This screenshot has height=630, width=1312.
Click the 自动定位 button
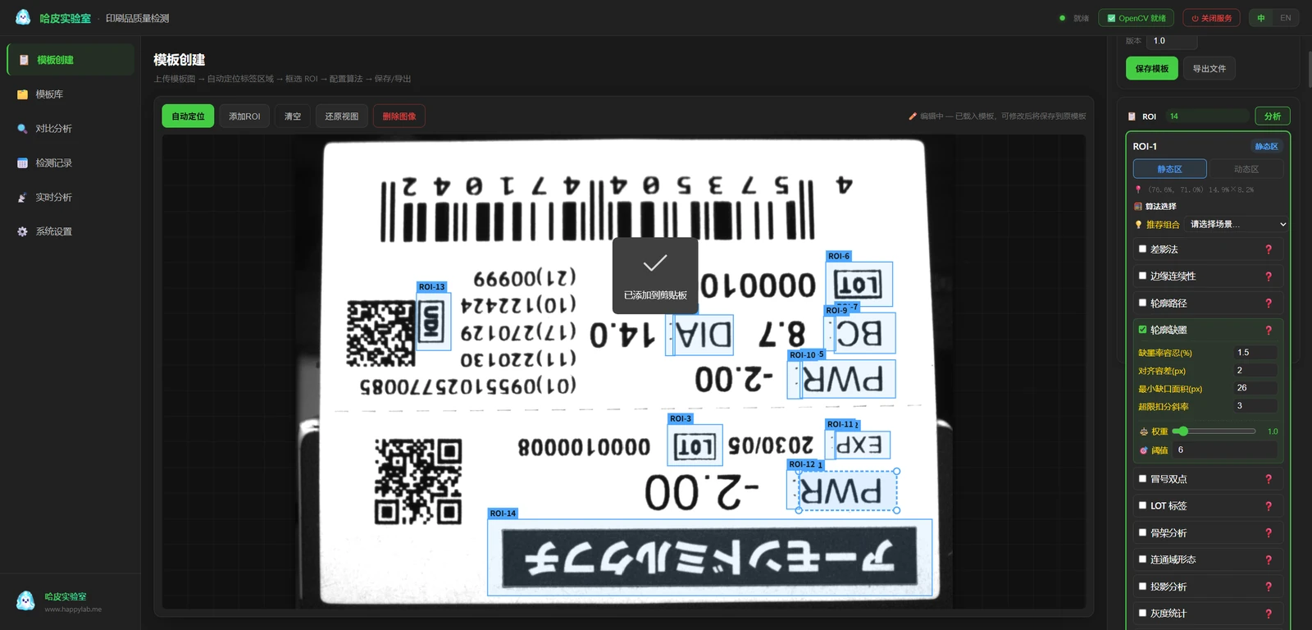tap(188, 116)
